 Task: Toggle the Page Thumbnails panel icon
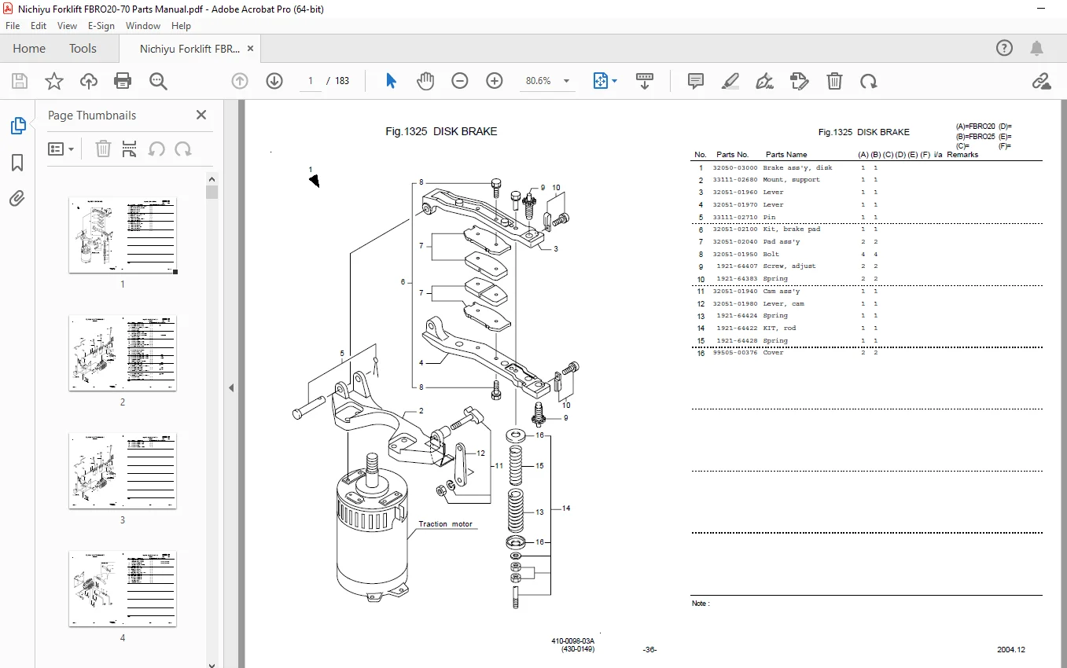coord(17,126)
